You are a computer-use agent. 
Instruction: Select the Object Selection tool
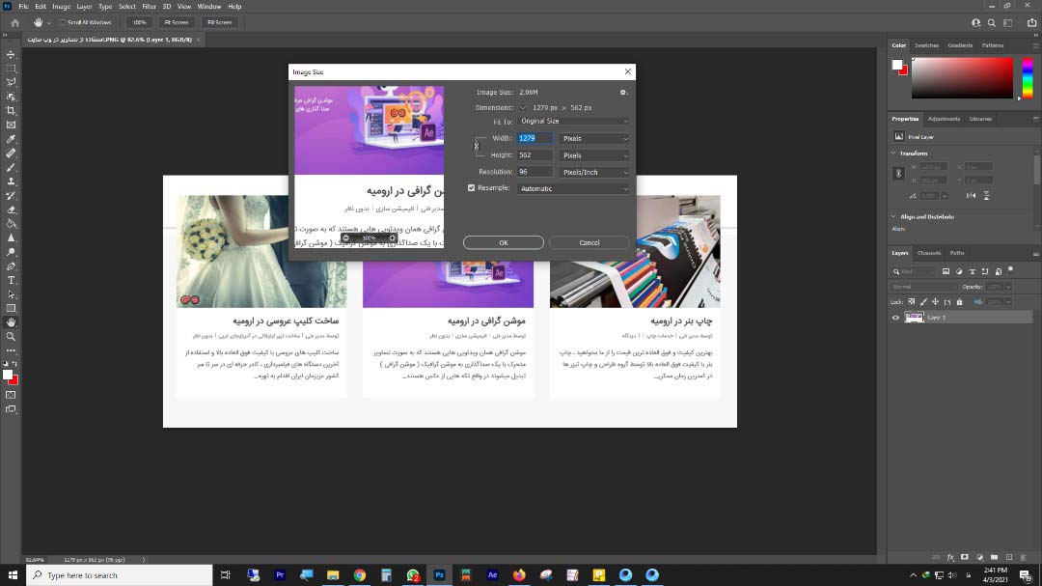click(11, 97)
